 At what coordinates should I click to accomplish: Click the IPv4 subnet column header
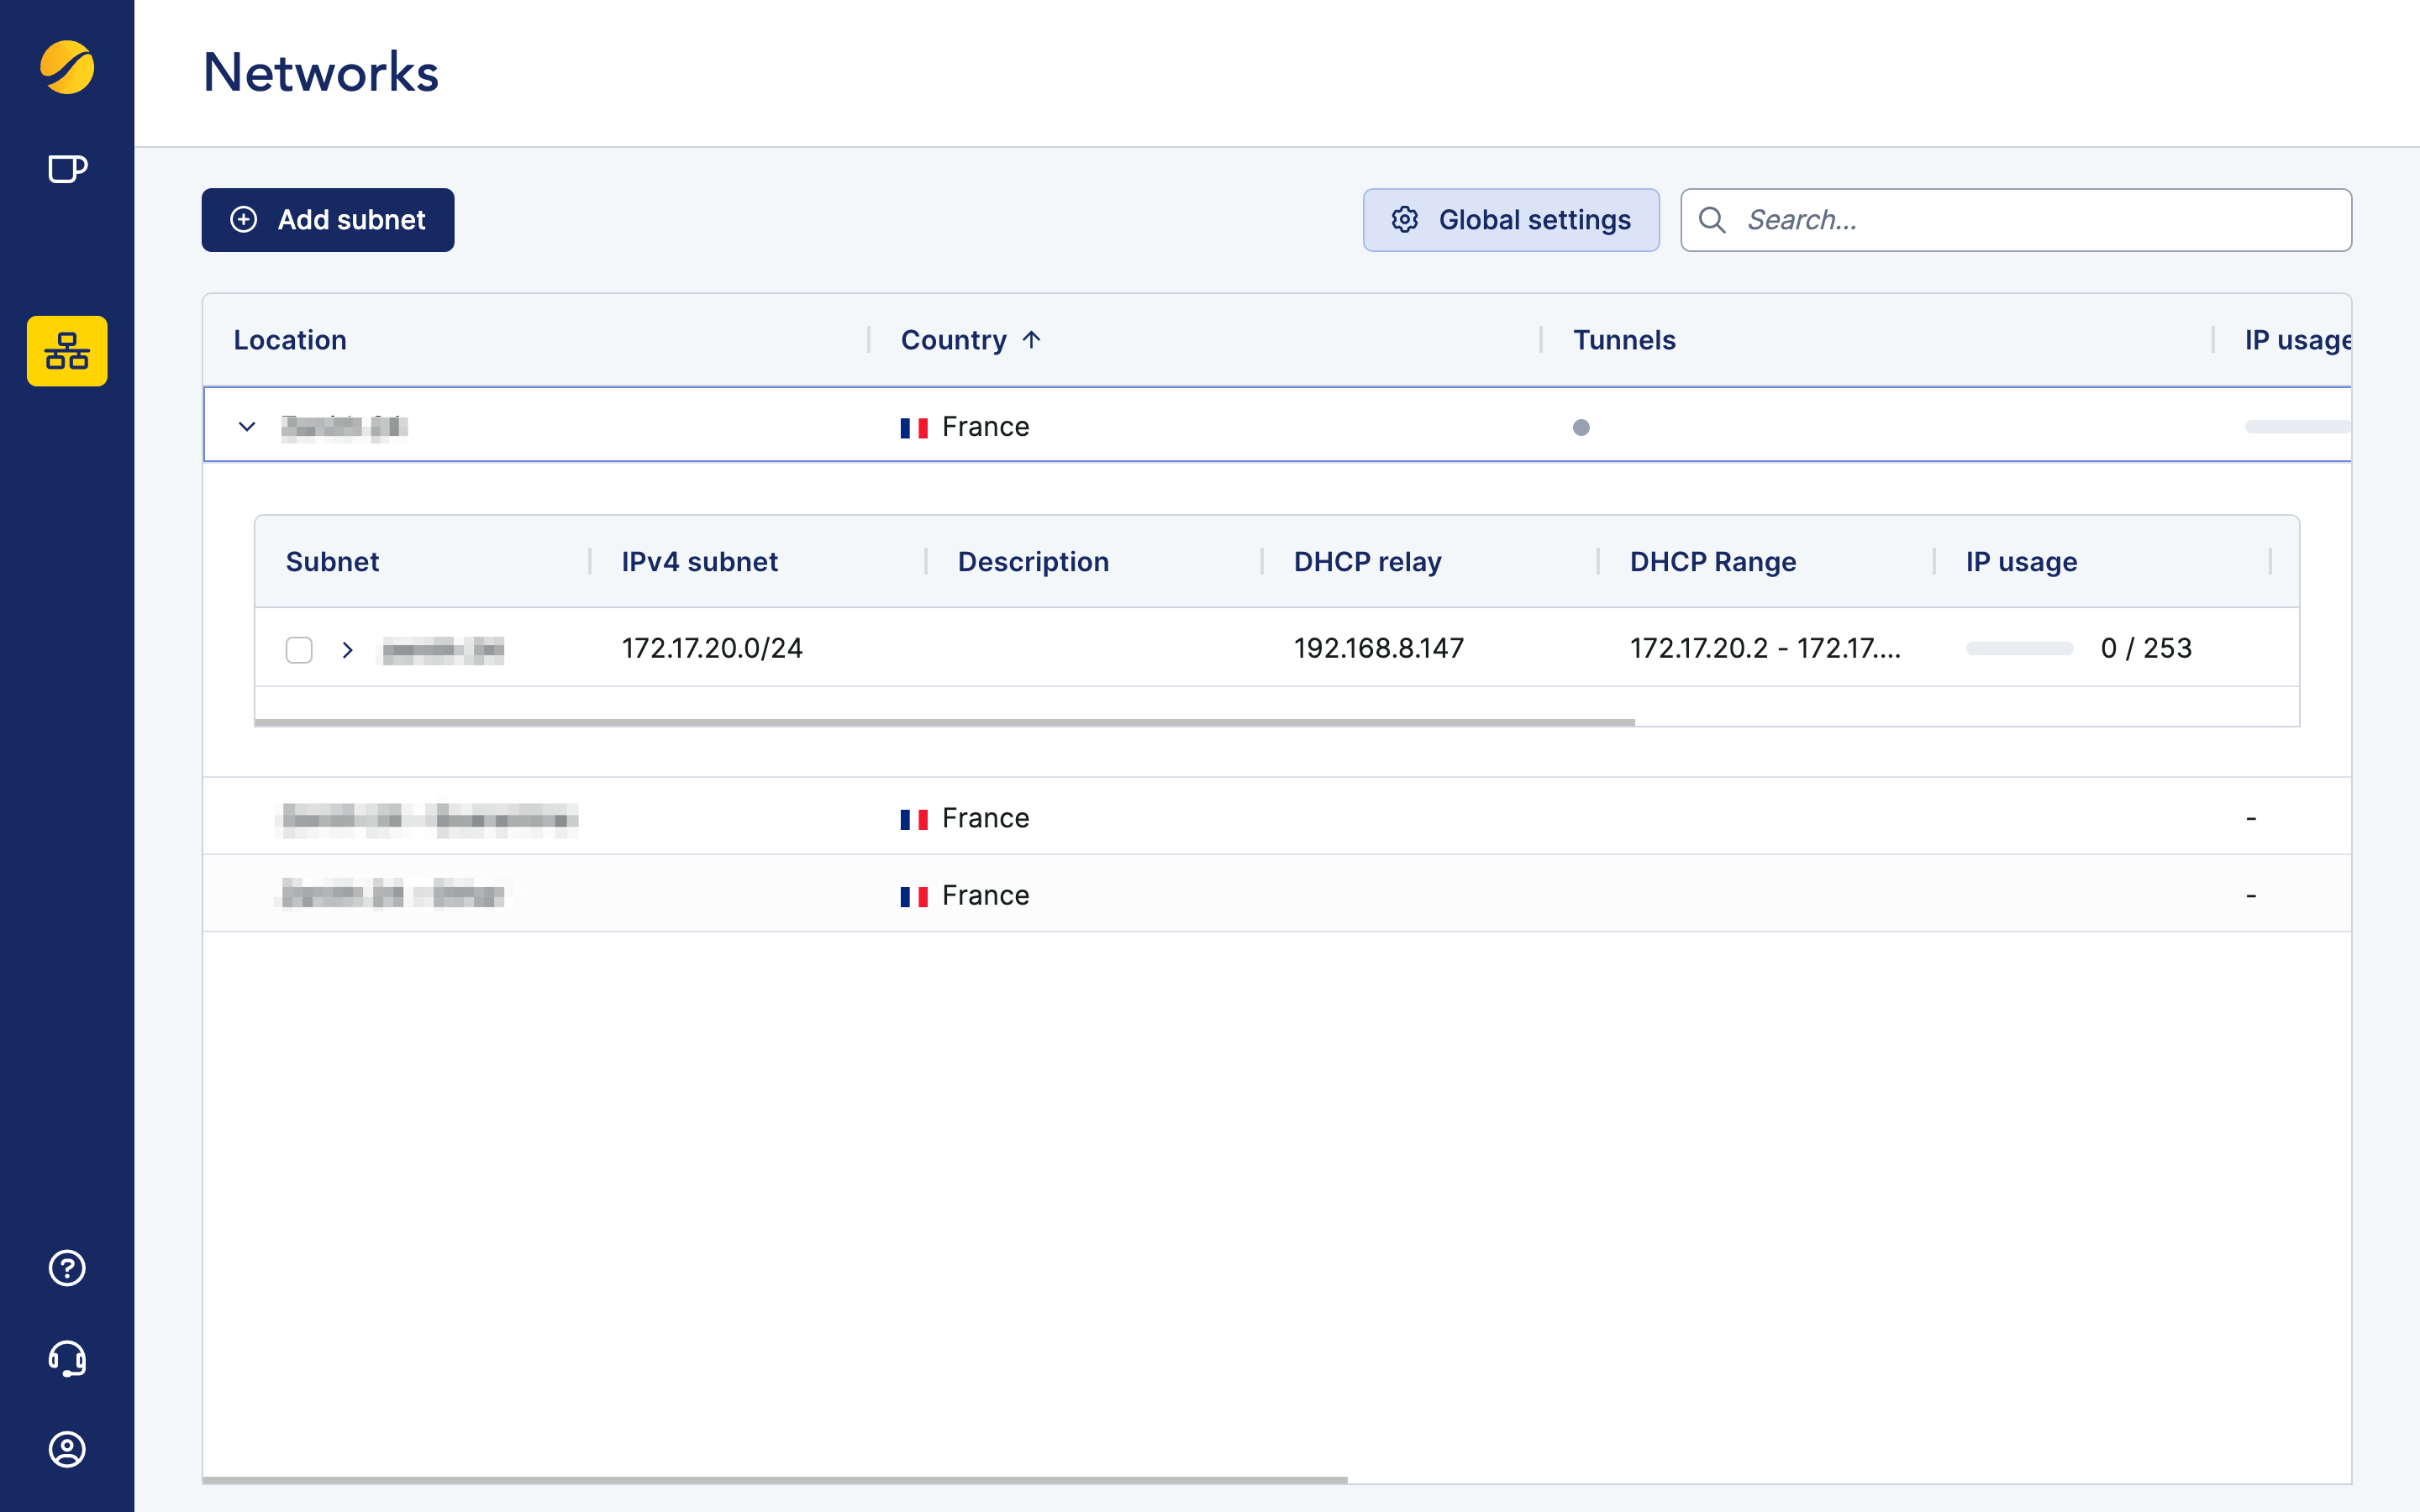699,562
